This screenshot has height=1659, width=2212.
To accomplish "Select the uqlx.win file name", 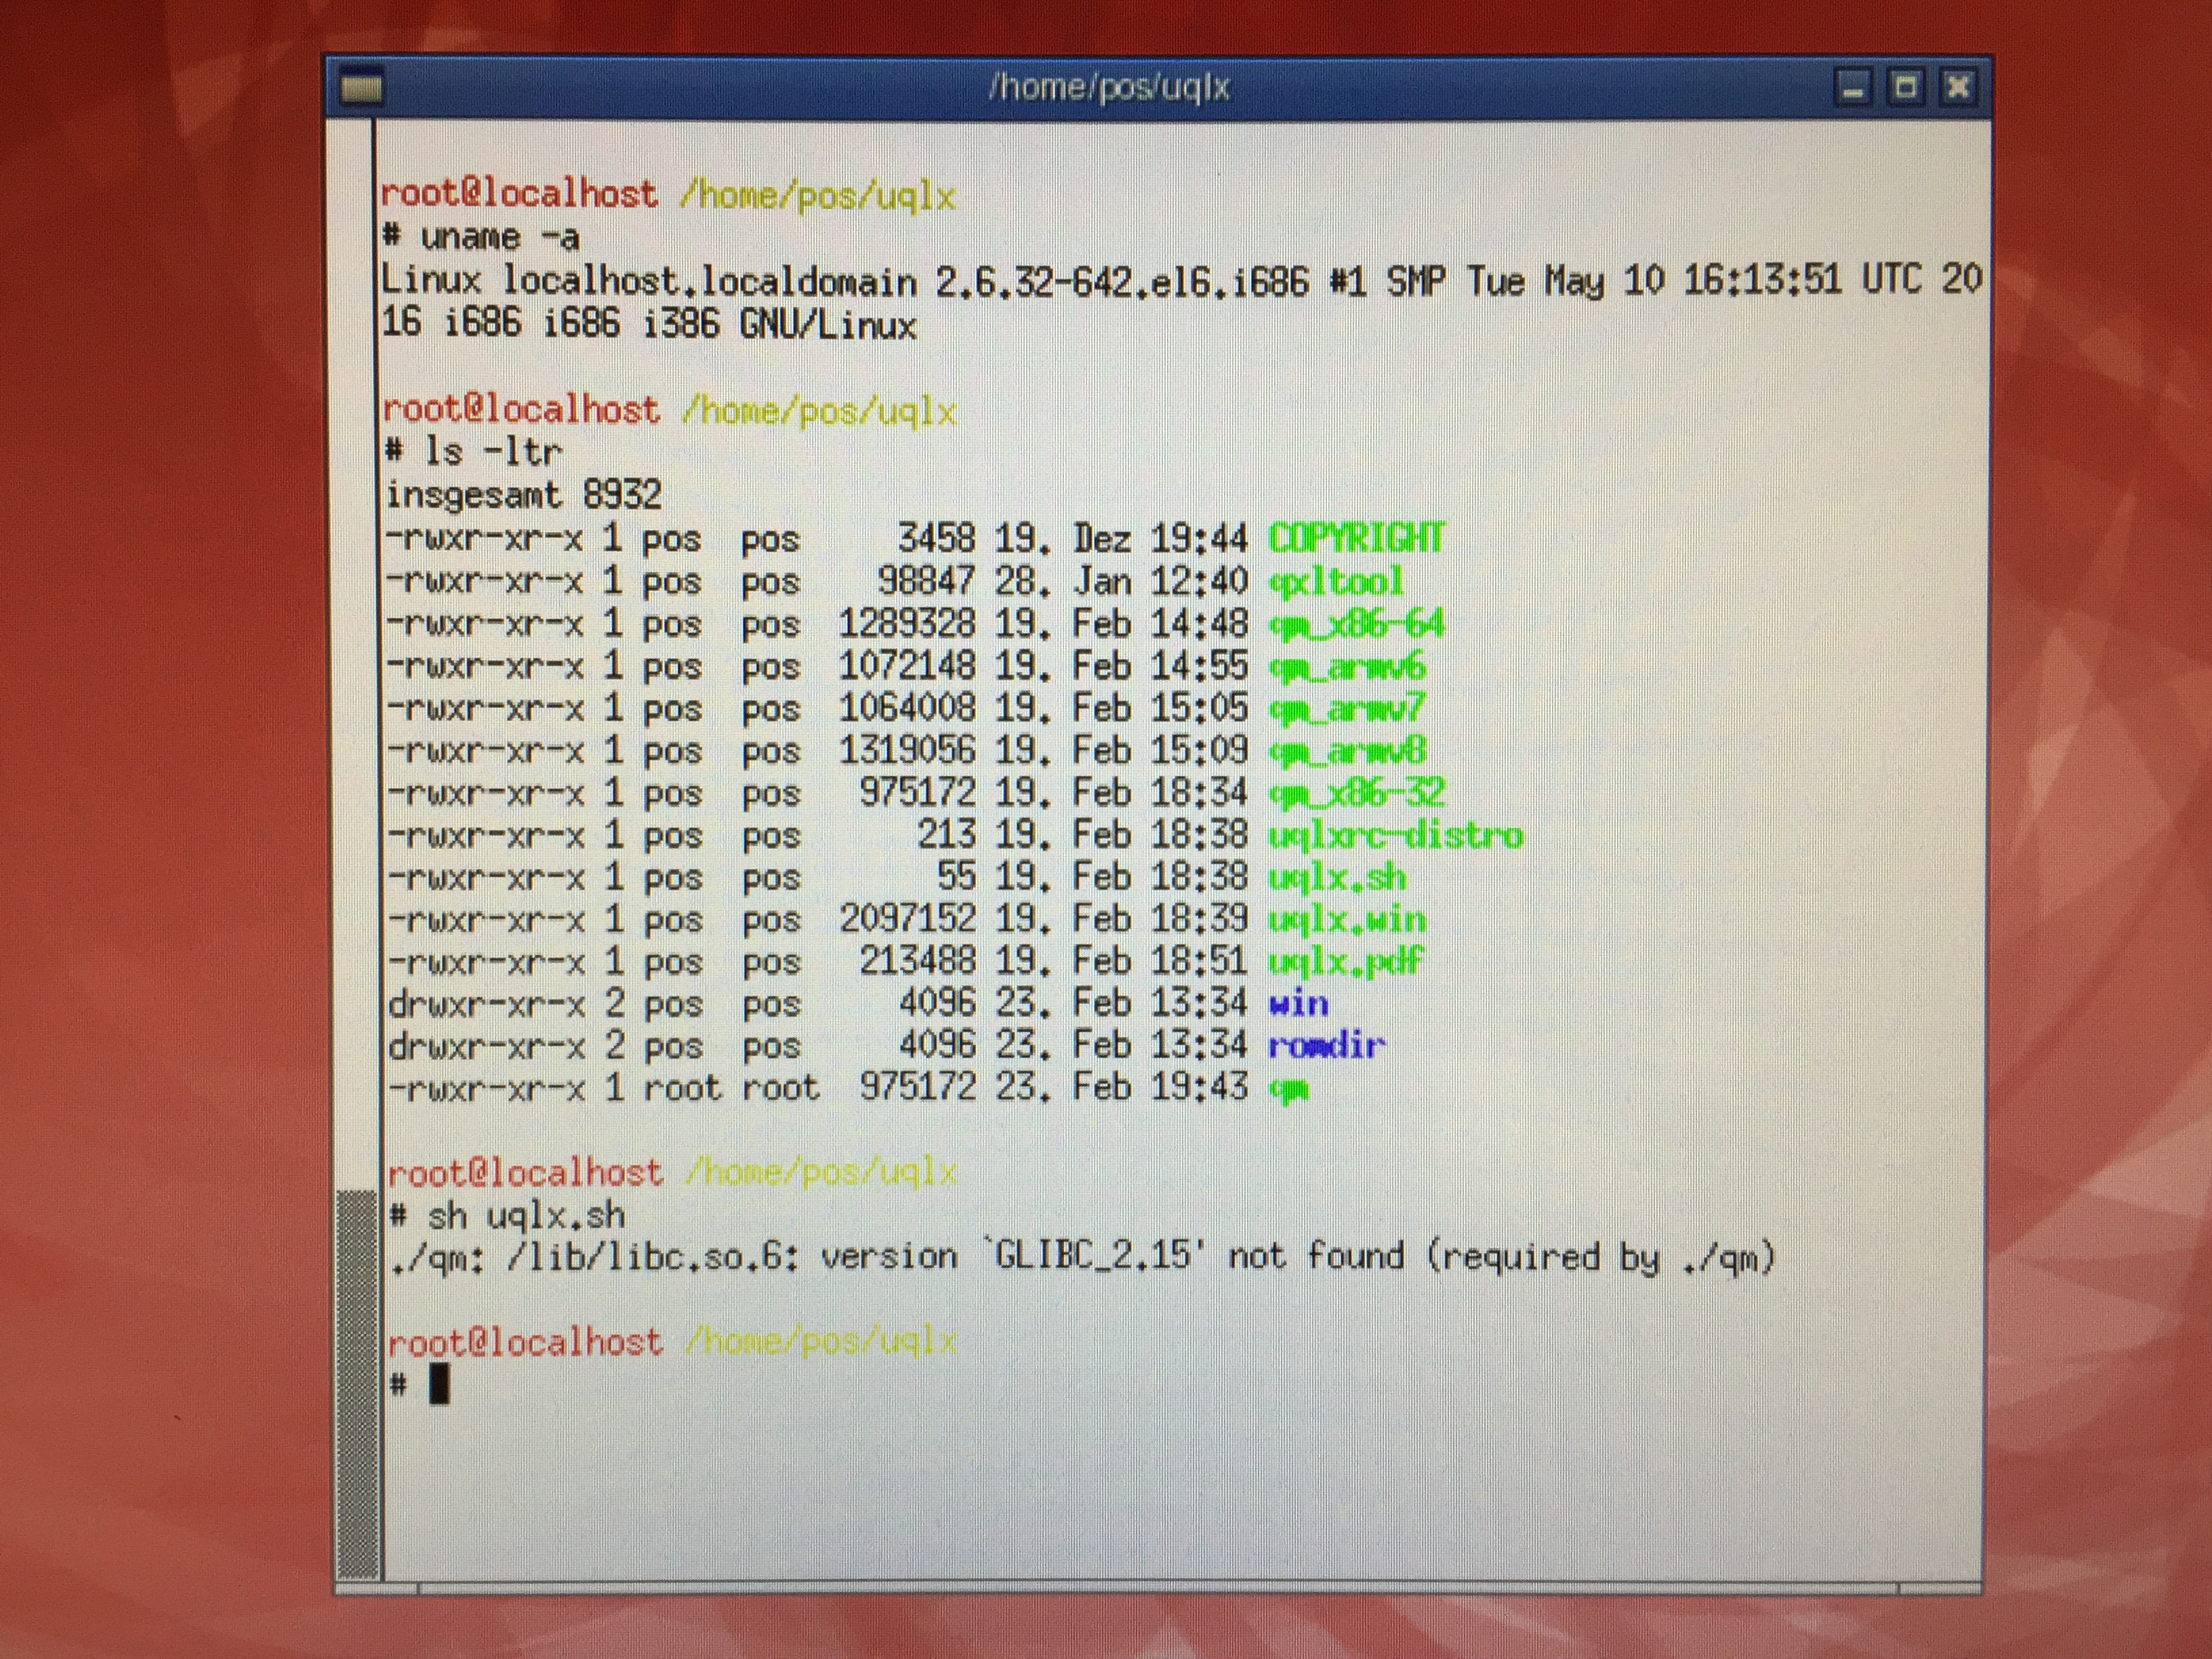I will (1347, 919).
